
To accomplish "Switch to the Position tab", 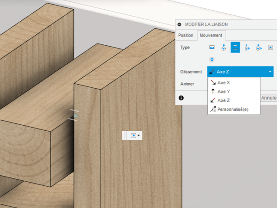I will (186, 35).
